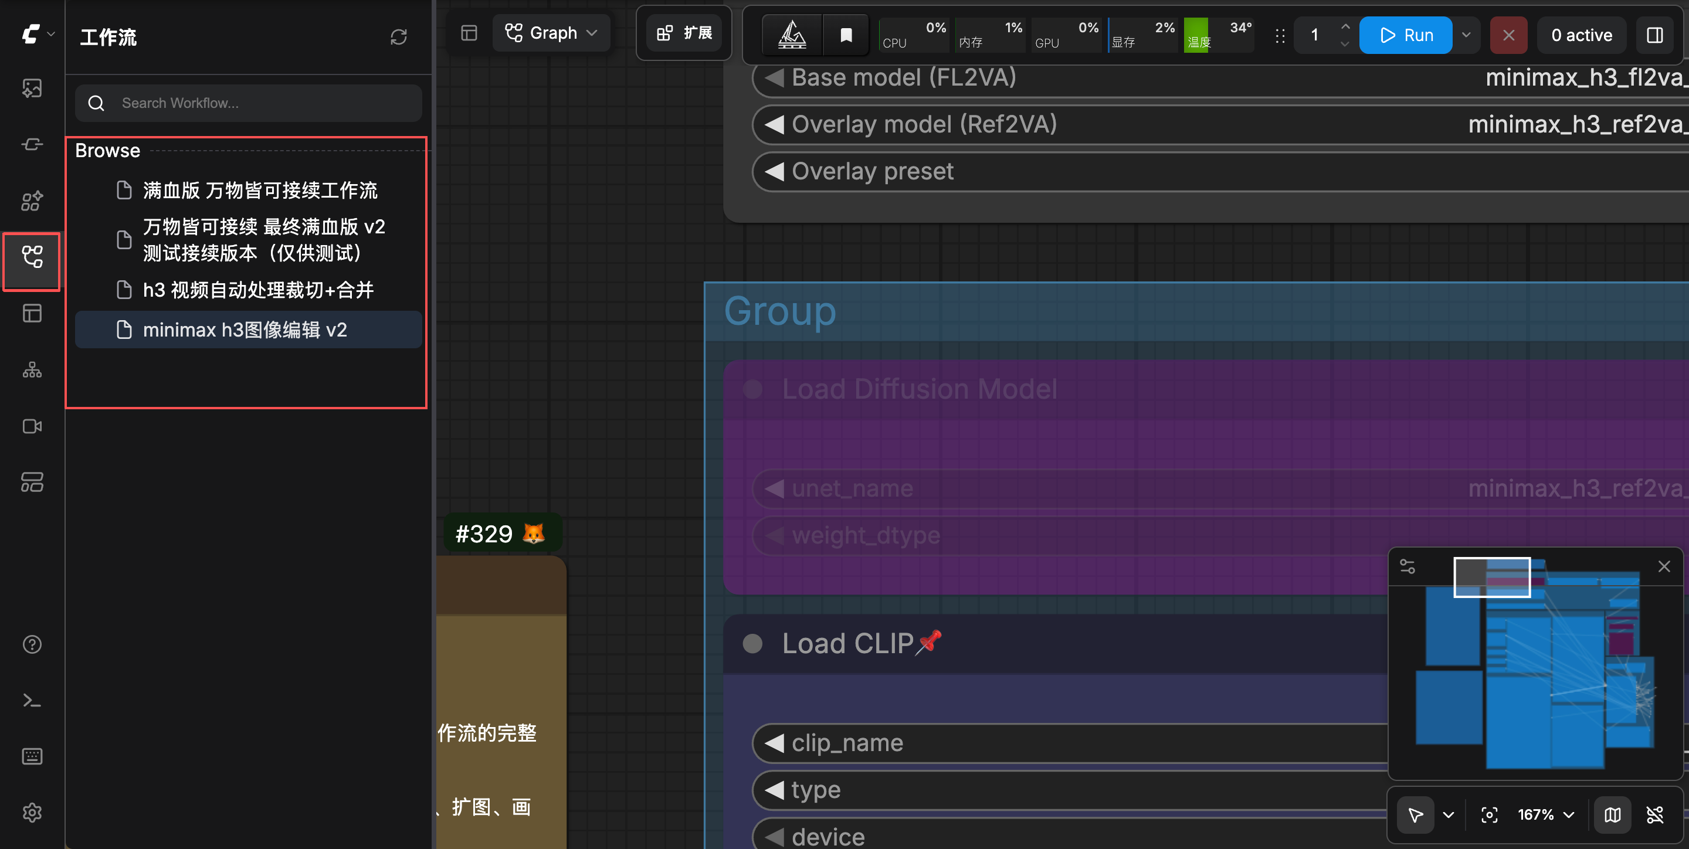The image size is (1689, 849).
Task: Open the ComfyUI logo menu
Action: 38,34
